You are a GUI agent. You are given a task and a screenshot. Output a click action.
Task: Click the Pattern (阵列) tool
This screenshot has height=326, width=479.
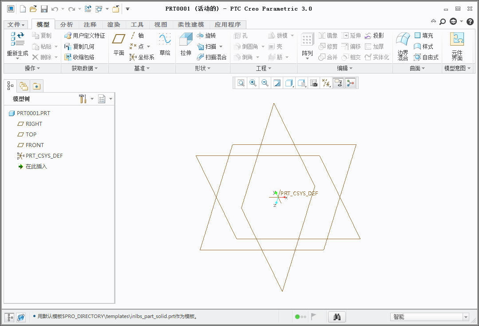click(x=307, y=46)
